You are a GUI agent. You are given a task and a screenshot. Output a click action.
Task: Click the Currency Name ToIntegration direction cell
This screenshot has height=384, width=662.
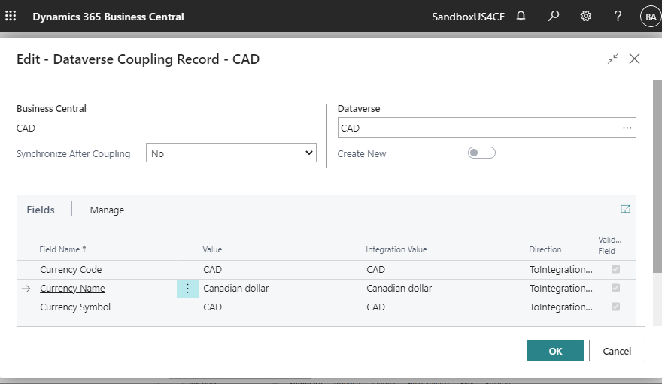(561, 289)
